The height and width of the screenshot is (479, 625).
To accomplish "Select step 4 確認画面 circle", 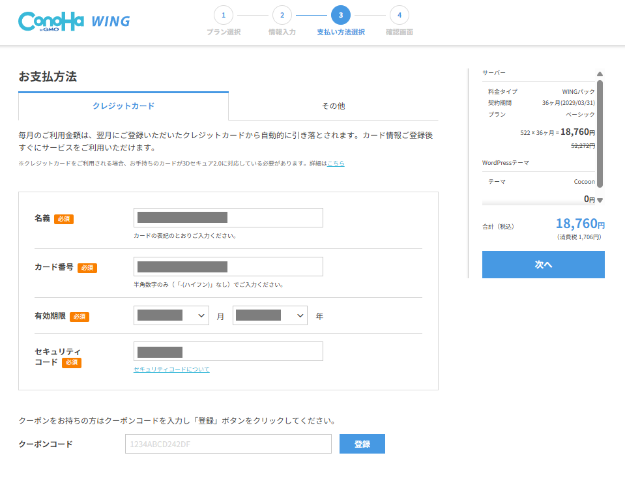I will point(400,14).
